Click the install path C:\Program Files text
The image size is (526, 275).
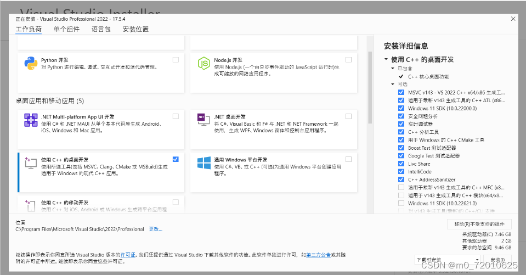tap(80, 229)
